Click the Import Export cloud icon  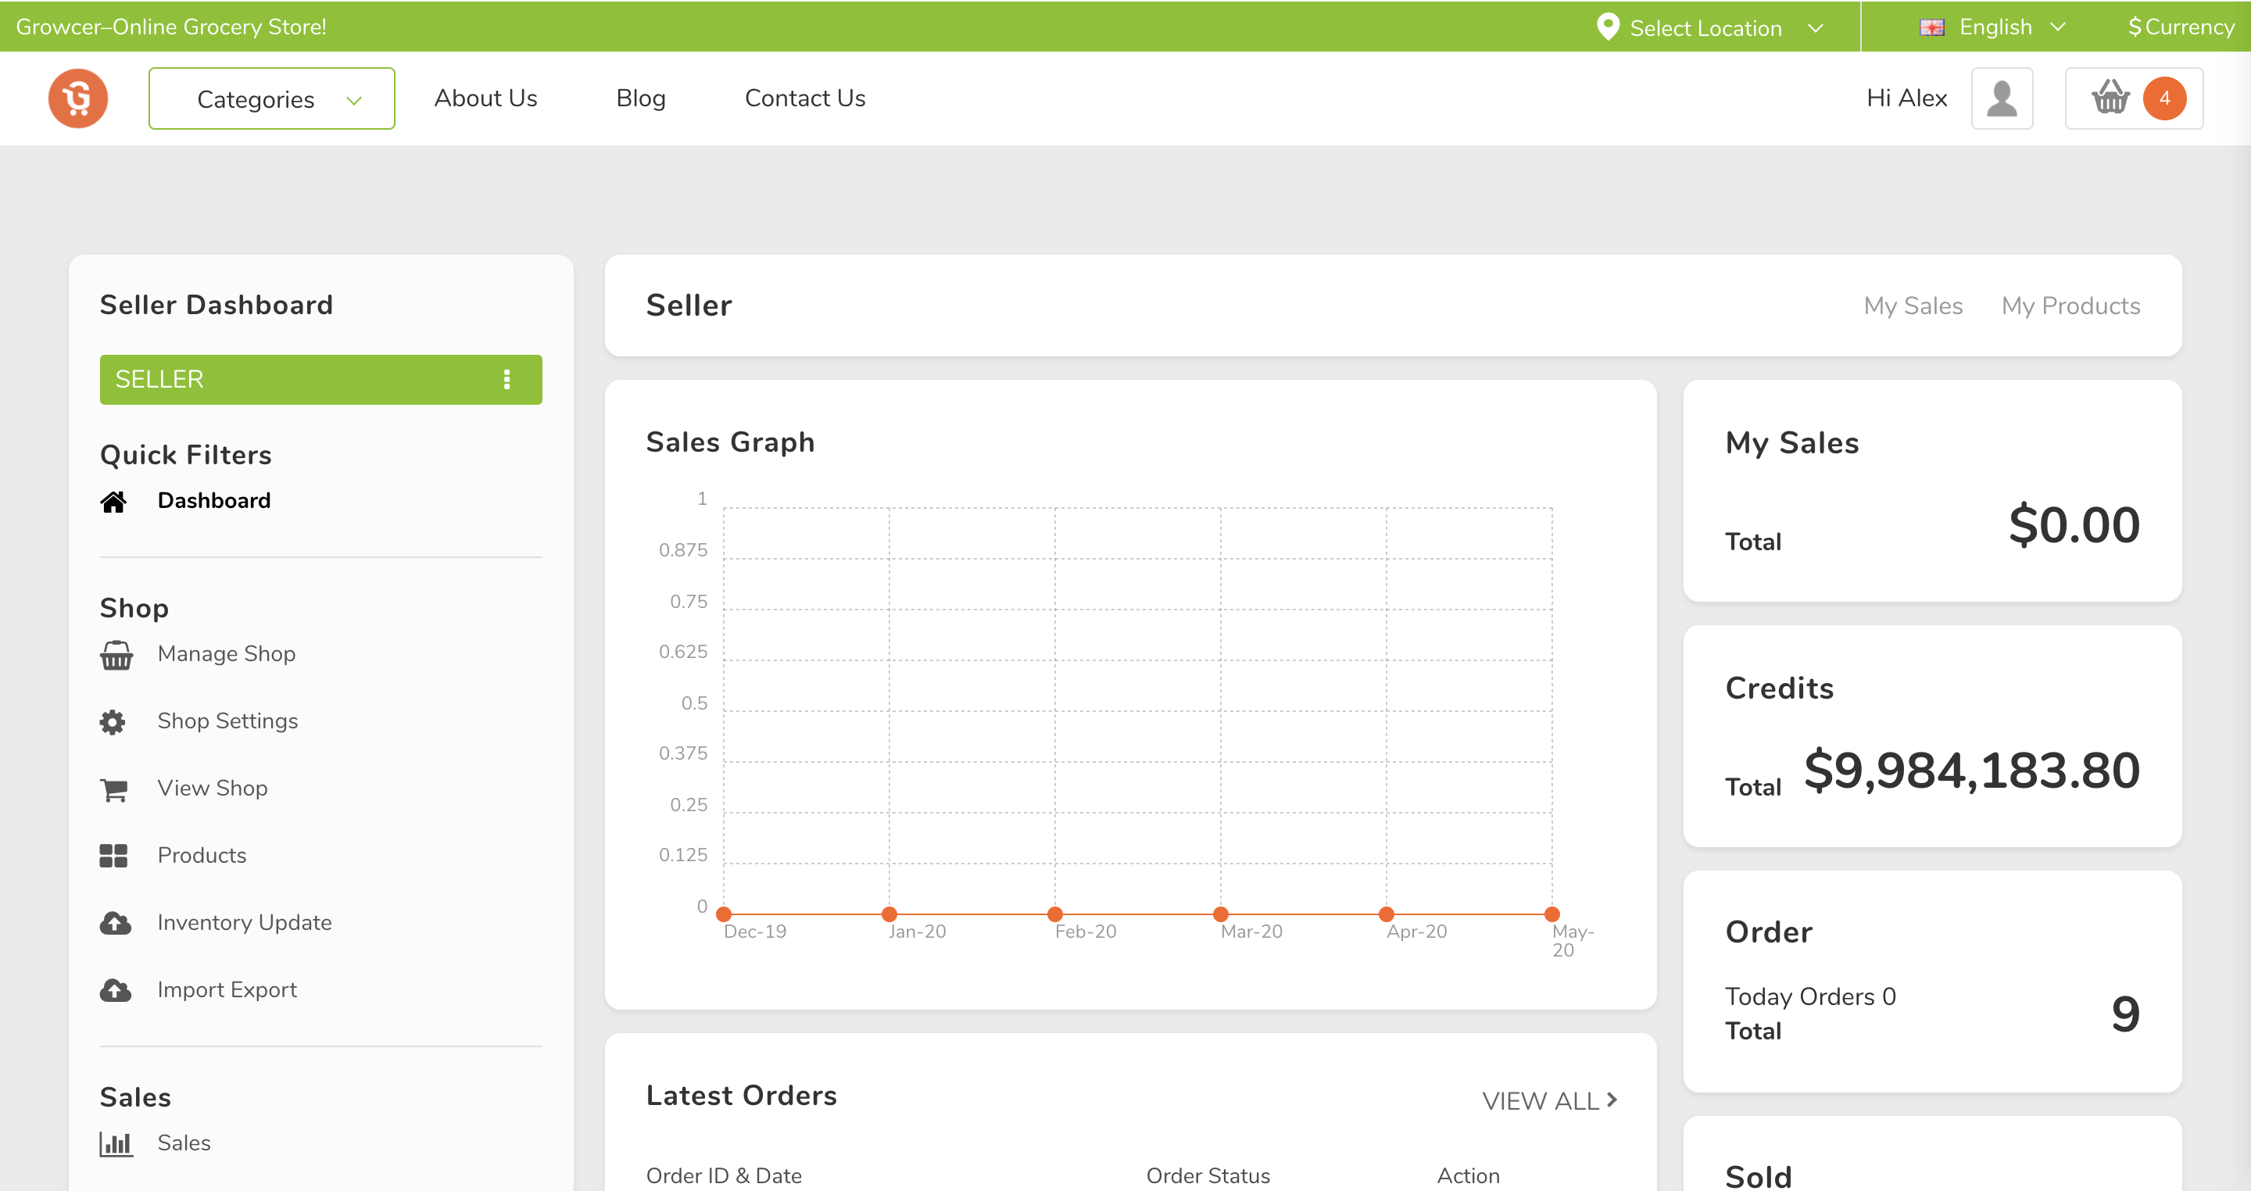114,990
